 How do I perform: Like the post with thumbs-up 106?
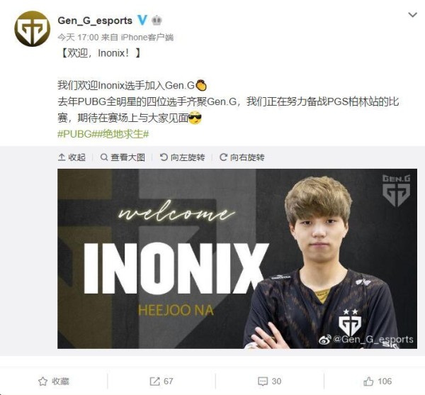pyautogui.click(x=378, y=381)
